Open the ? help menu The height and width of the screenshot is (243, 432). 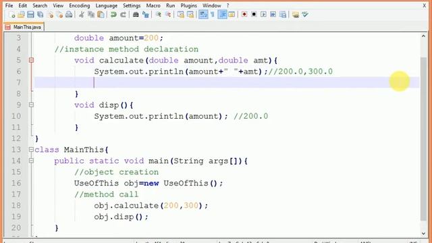(x=228, y=5)
